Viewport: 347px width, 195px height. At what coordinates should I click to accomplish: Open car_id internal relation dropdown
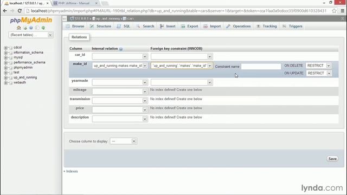[x=120, y=56]
